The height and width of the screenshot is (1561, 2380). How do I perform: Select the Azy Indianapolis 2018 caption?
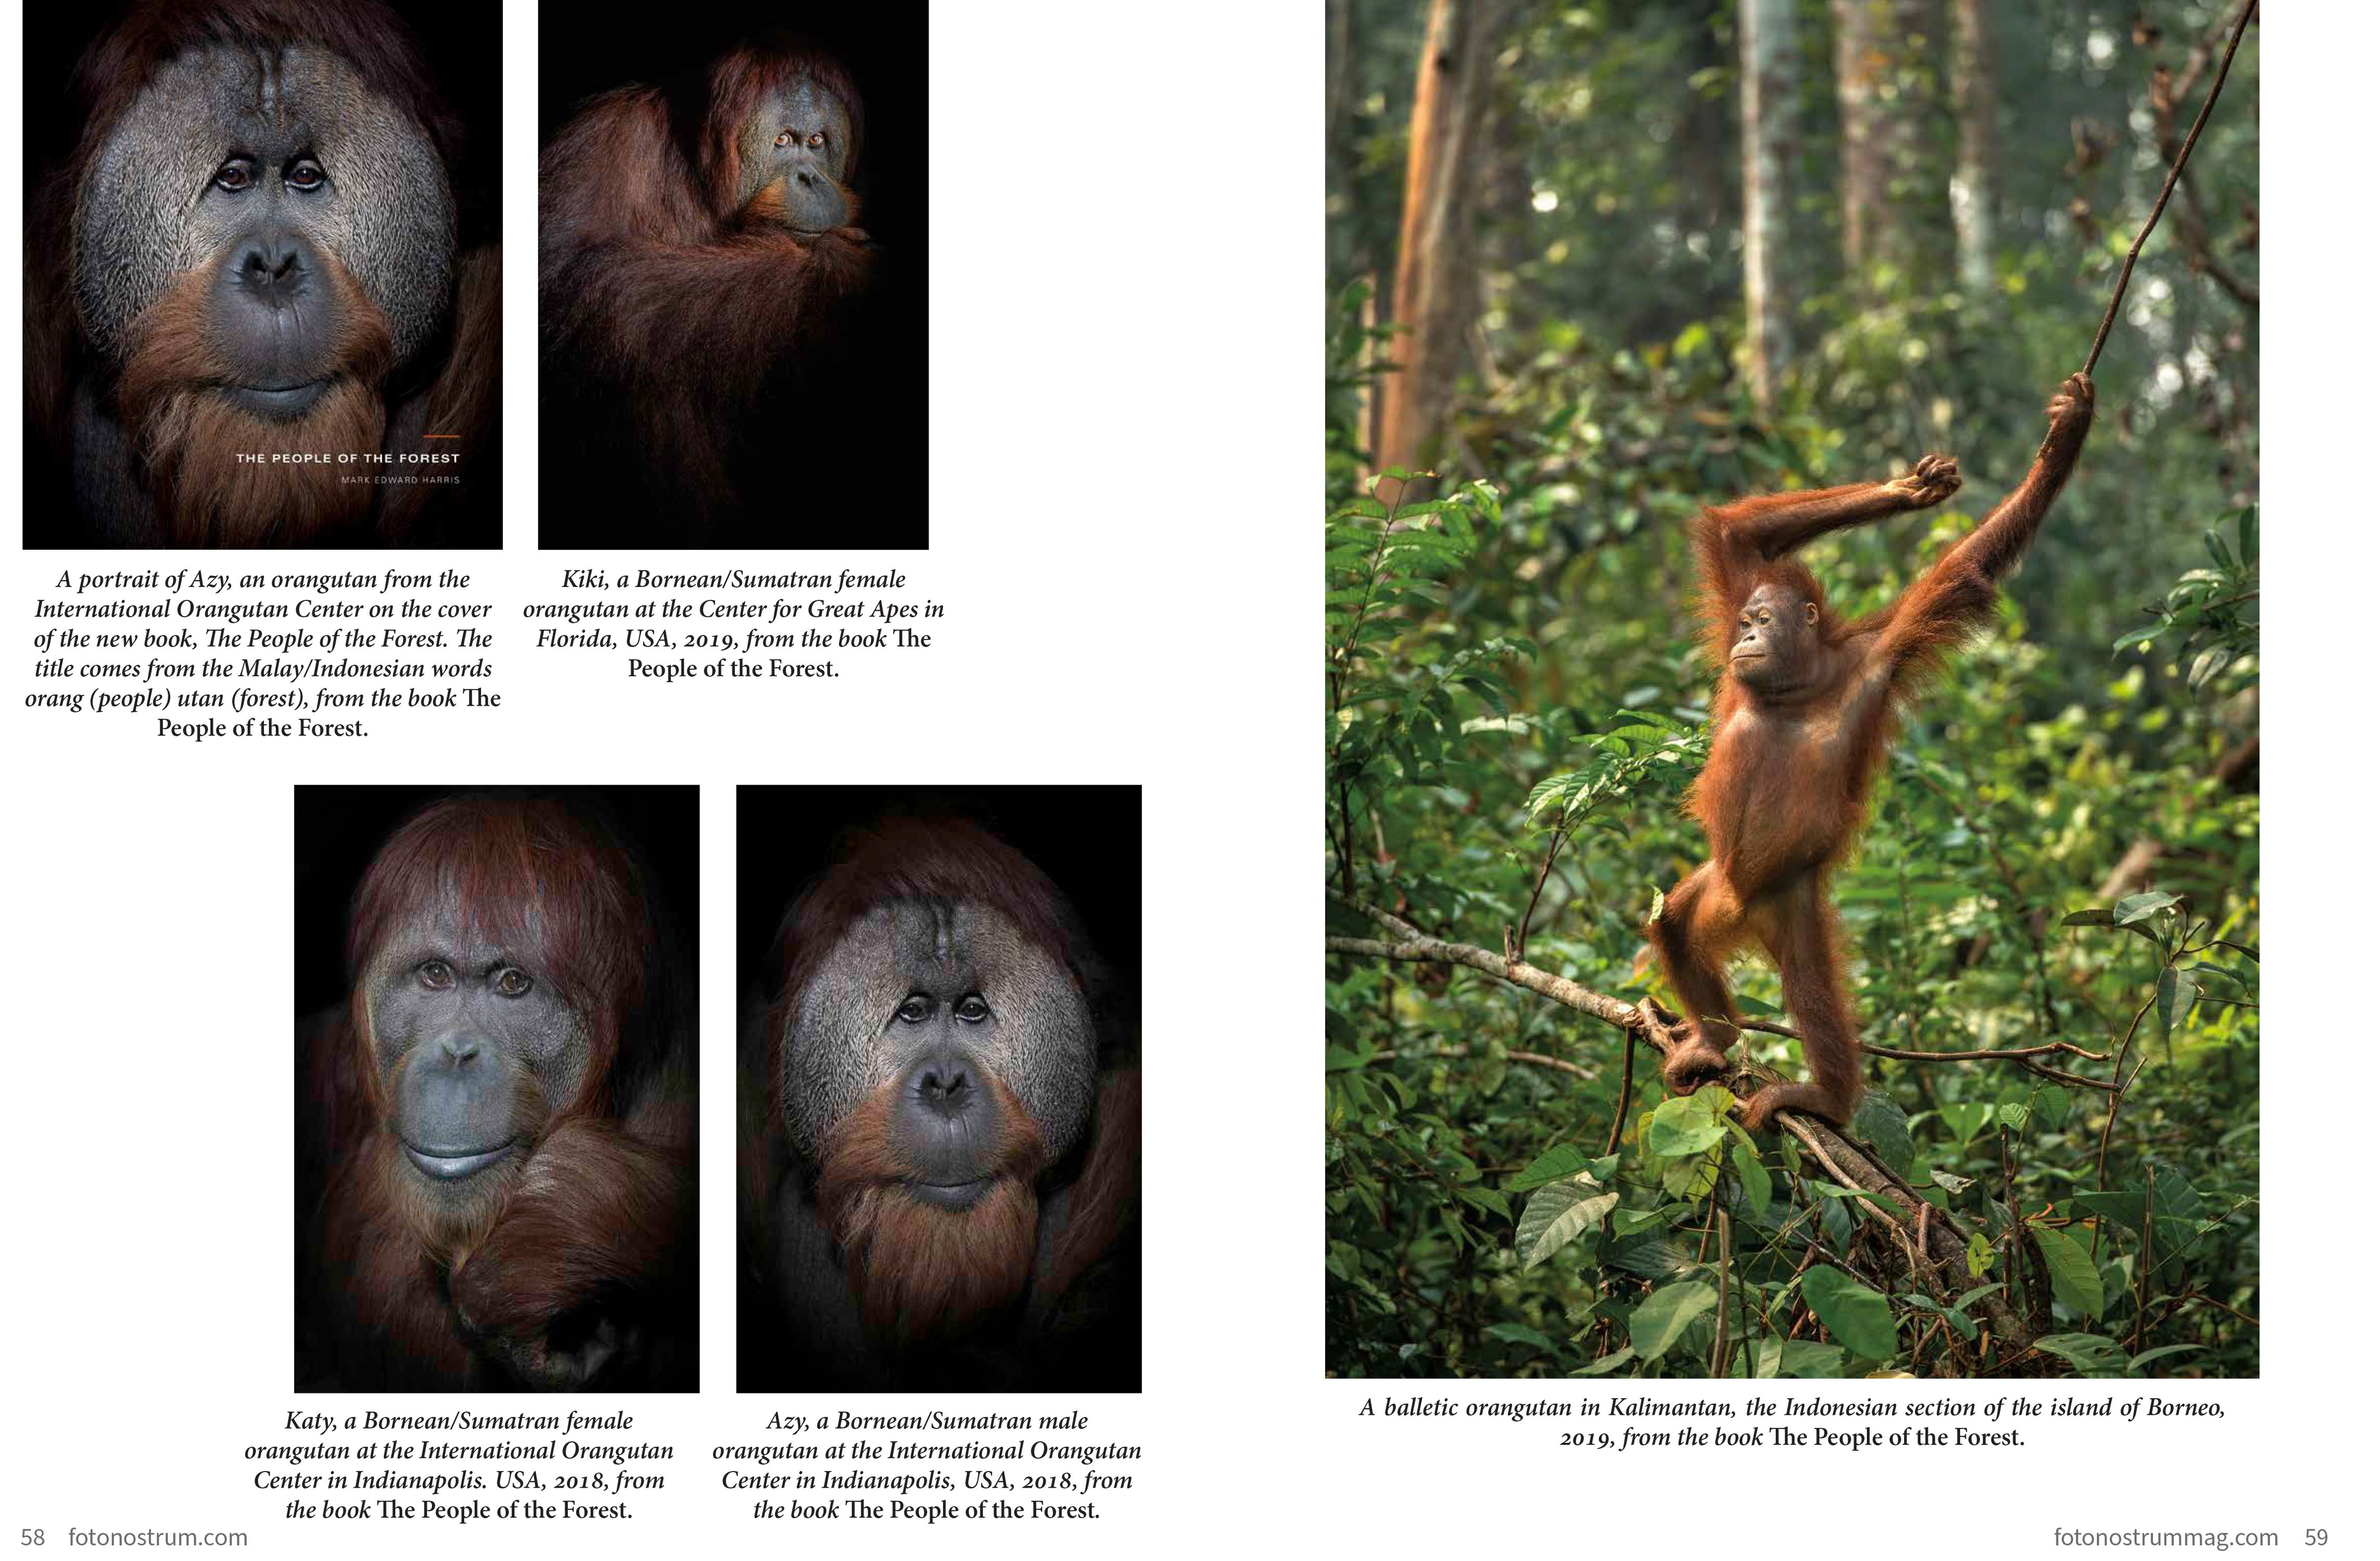pyautogui.click(x=927, y=1464)
